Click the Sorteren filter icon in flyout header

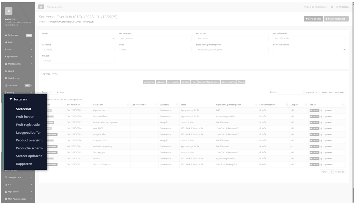11,100
